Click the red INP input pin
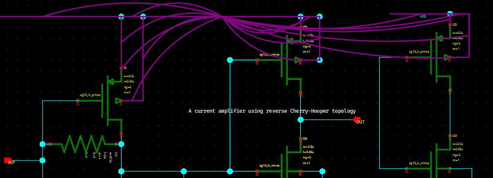493x178 pixels. tap(8, 160)
